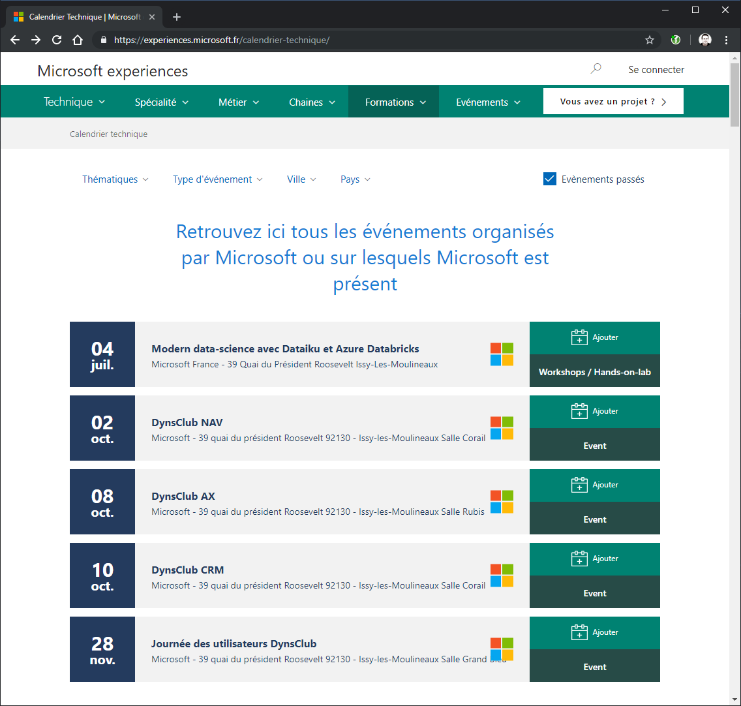
Task: Click the Microsoft experiences site title
Action: coord(112,71)
